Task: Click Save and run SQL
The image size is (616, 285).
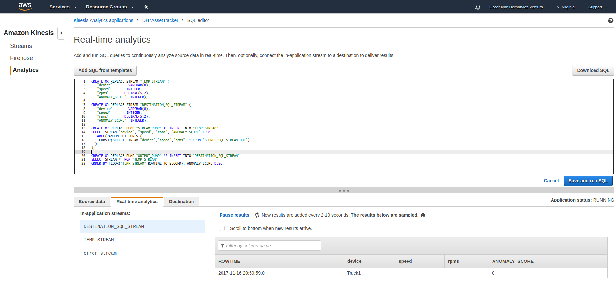Action: point(588,181)
